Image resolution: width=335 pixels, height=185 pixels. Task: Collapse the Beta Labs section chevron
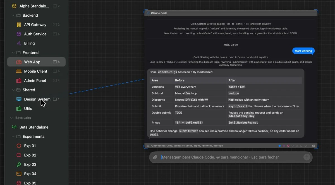pyautogui.click(x=11, y=118)
